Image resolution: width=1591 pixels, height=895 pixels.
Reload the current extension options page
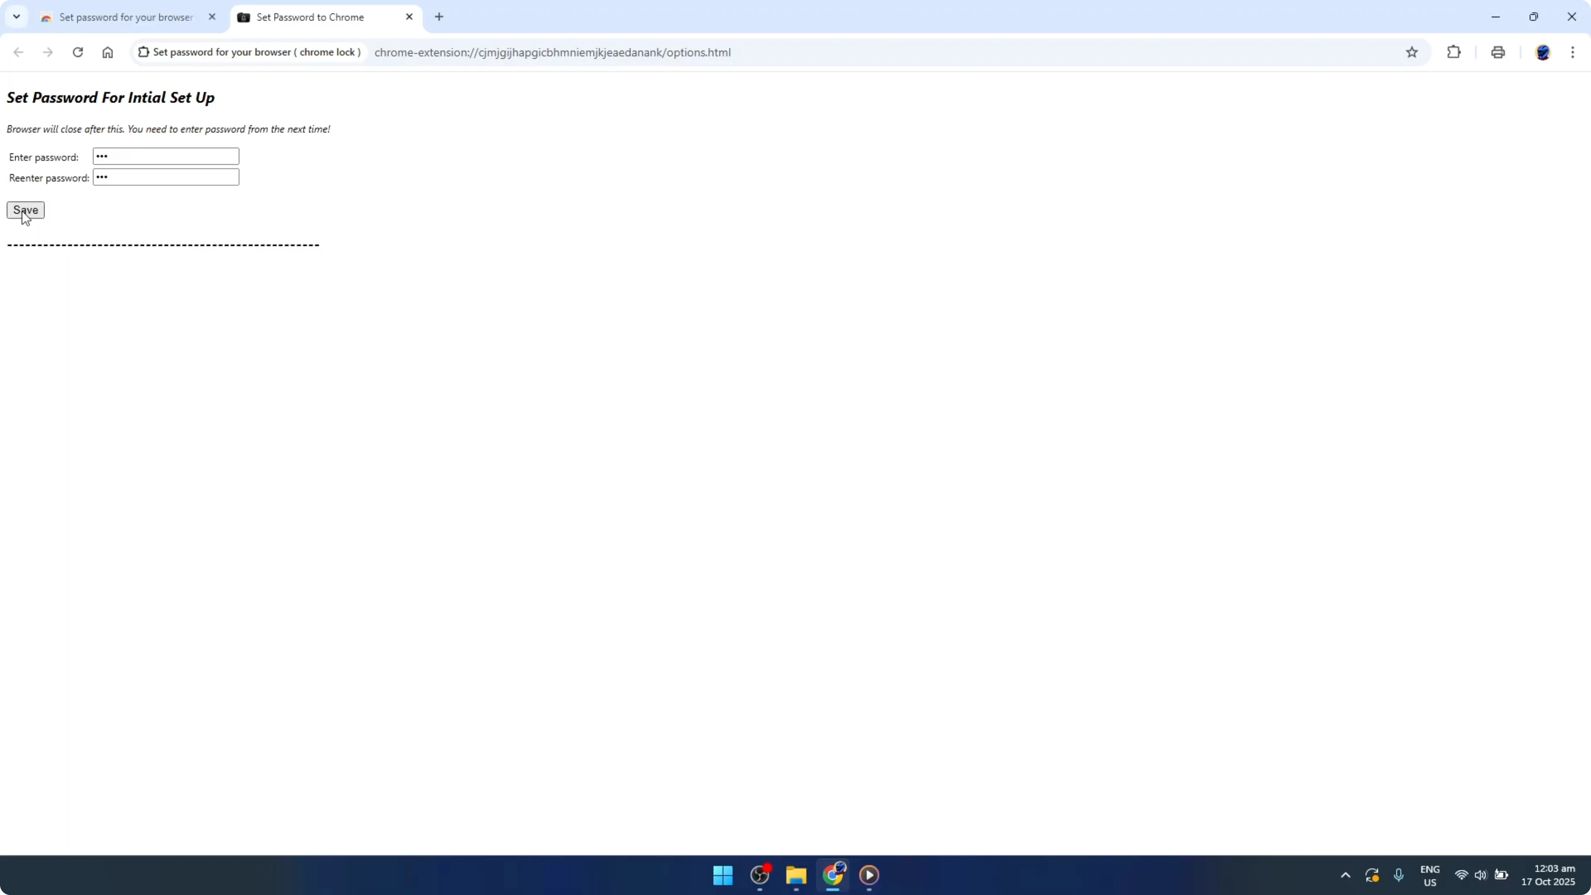(x=78, y=52)
